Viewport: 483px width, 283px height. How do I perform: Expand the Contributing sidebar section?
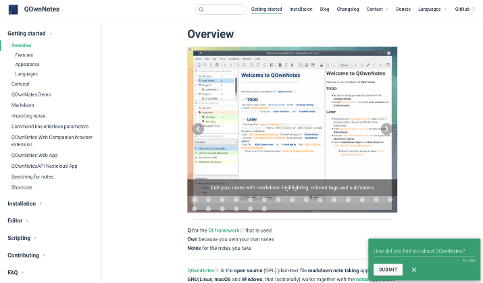pos(26,255)
